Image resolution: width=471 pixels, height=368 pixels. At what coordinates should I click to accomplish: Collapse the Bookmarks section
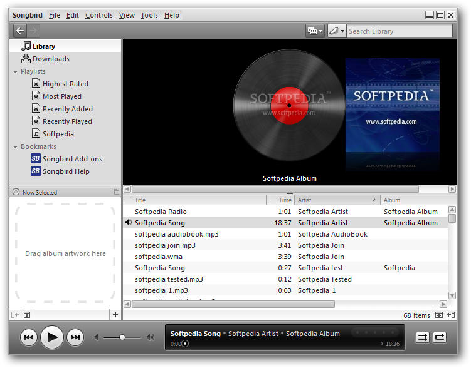tap(15, 147)
